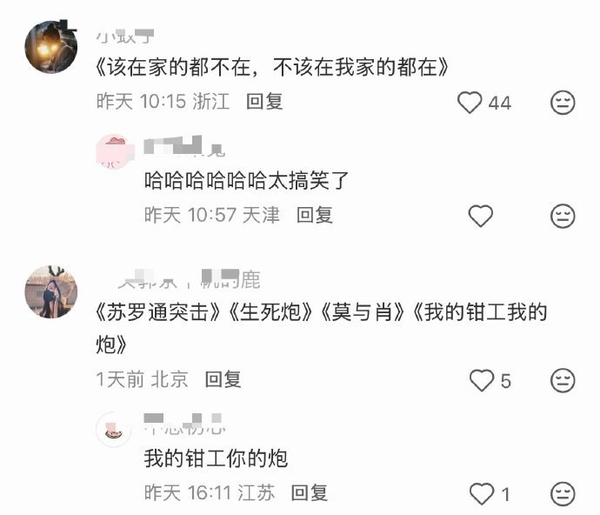600x515 pixels.
Task: Reply to the 10:57 Tianjin comment
Action: point(315,215)
